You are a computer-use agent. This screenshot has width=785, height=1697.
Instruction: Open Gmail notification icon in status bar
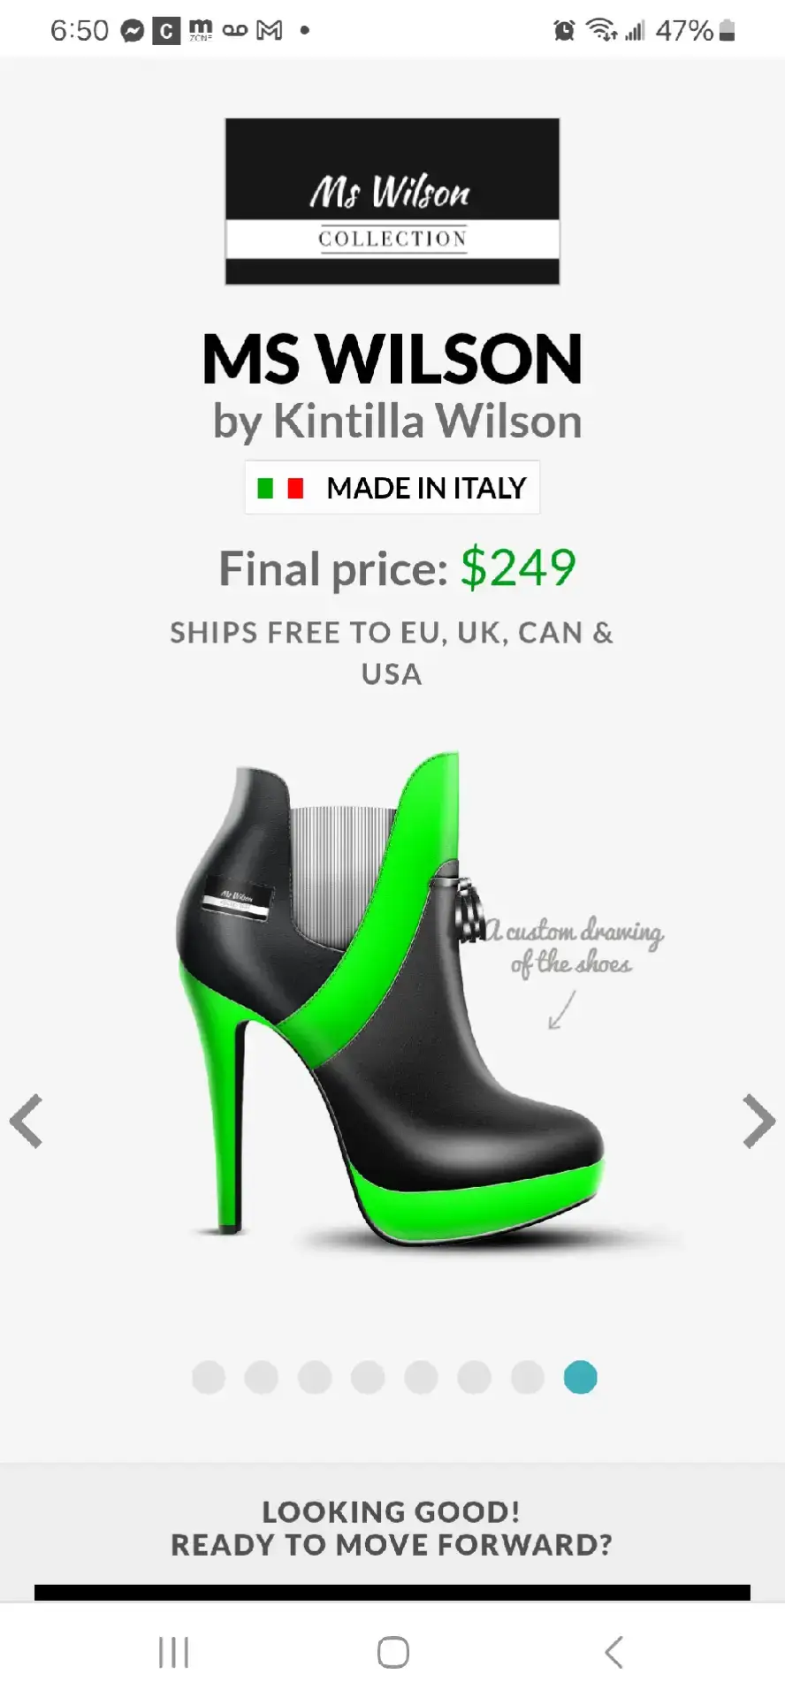click(x=270, y=31)
